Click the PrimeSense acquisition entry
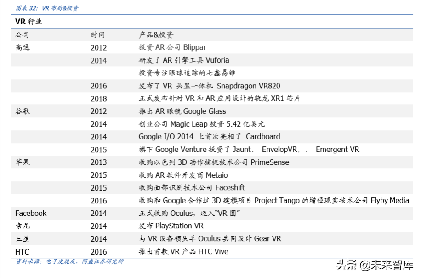 pos(214,162)
